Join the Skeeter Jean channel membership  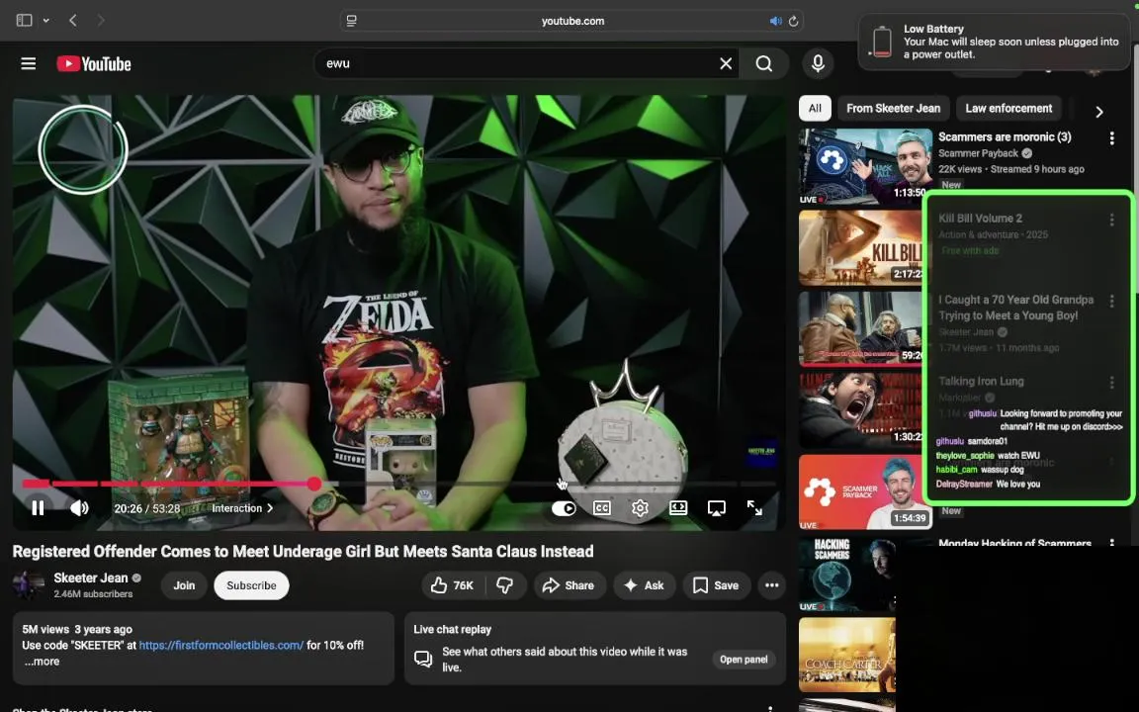tap(184, 584)
